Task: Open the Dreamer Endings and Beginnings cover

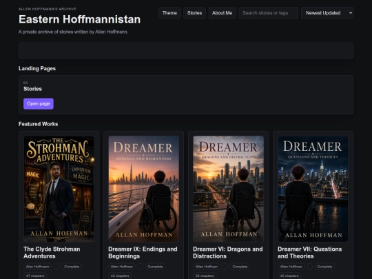Action: coord(144,189)
